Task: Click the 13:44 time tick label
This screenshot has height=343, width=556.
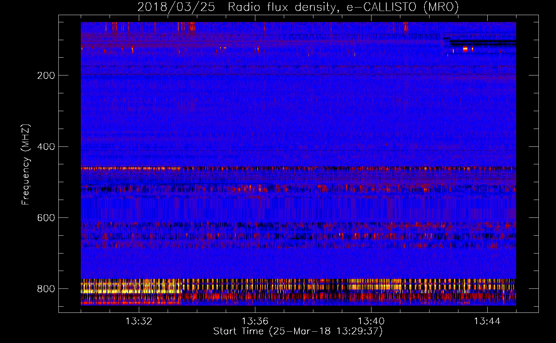Action: [487, 321]
